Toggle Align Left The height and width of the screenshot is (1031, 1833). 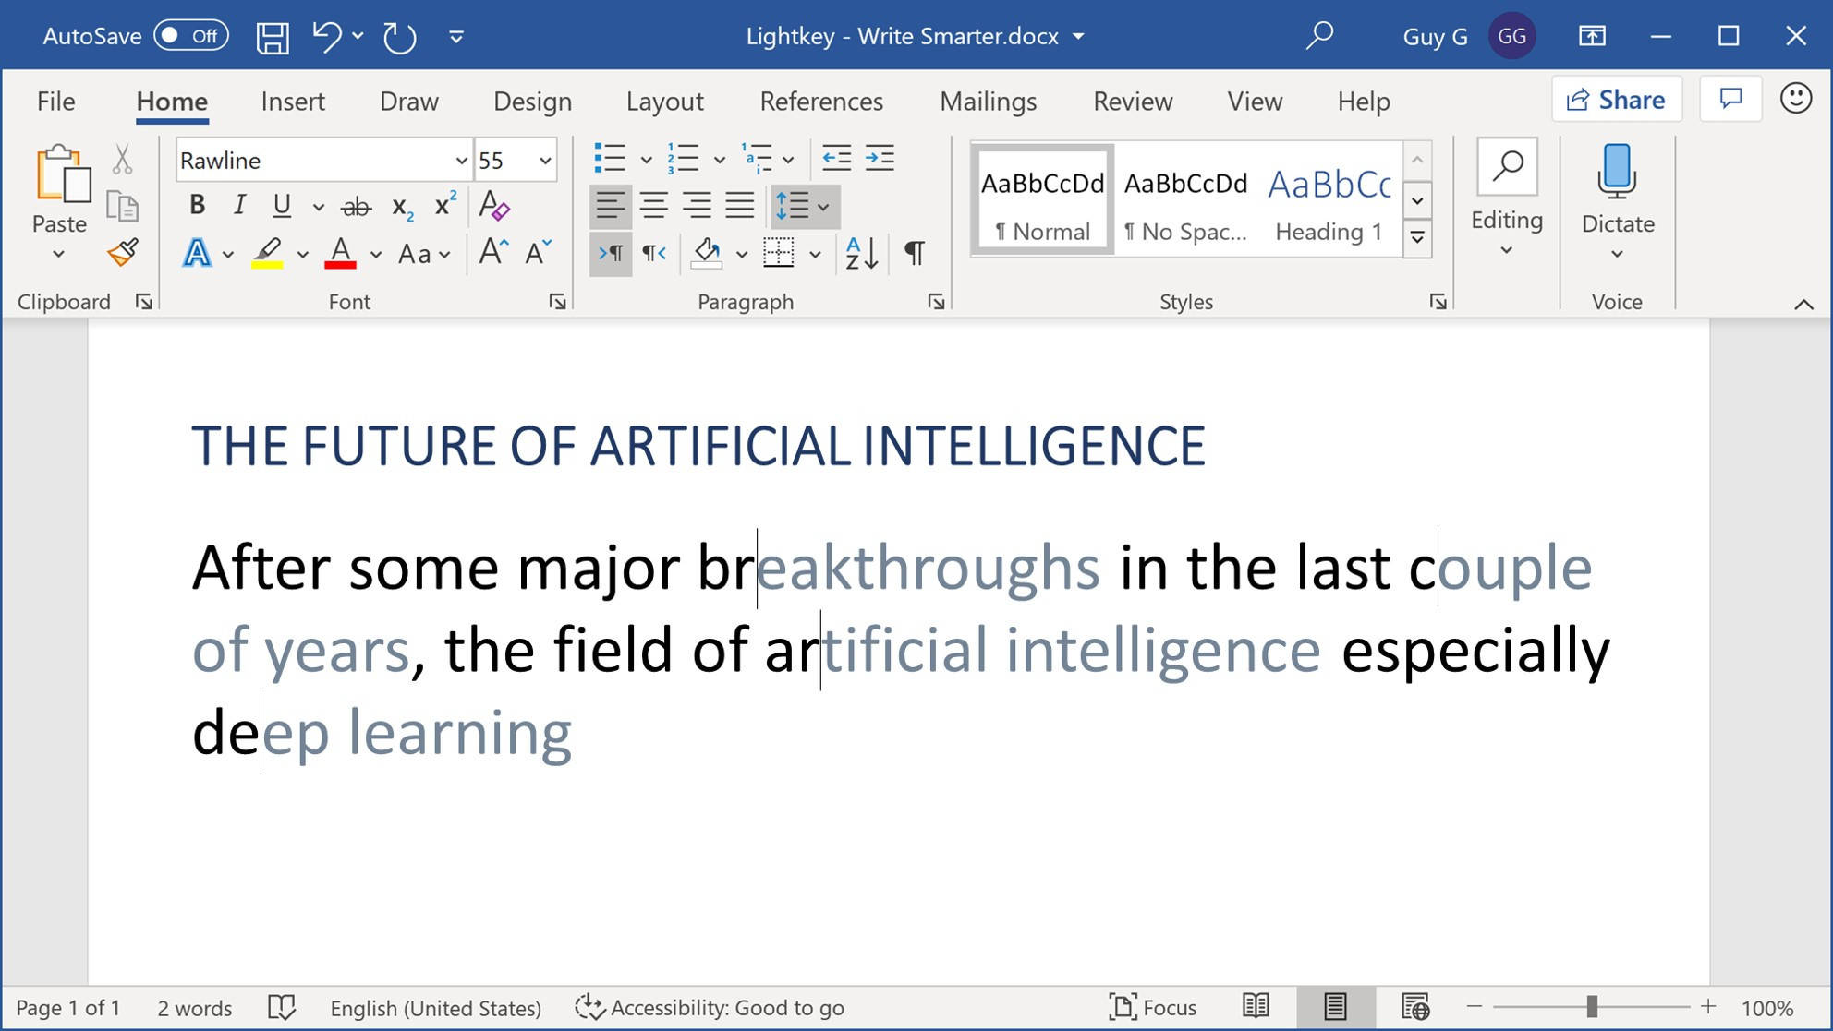[610, 205]
